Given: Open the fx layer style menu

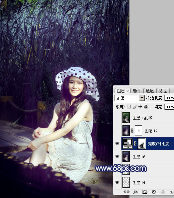Looking at the screenshot, I should pos(136,192).
